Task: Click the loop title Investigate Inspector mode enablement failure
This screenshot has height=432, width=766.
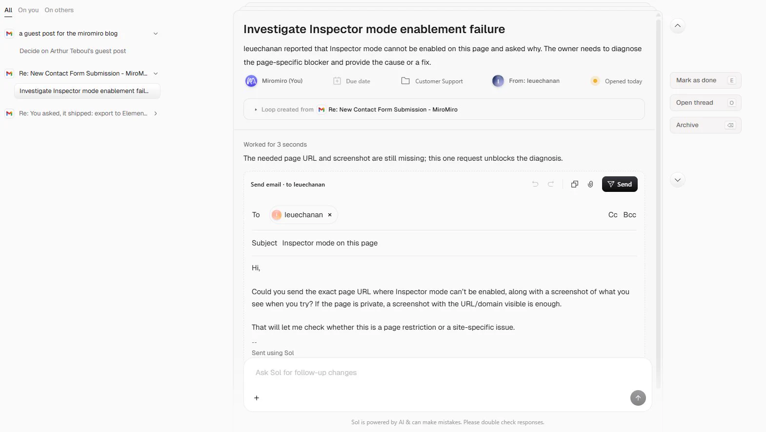Action: 374,29
